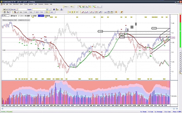
Task: Click the RS button next to WL
Action: [9, 10]
